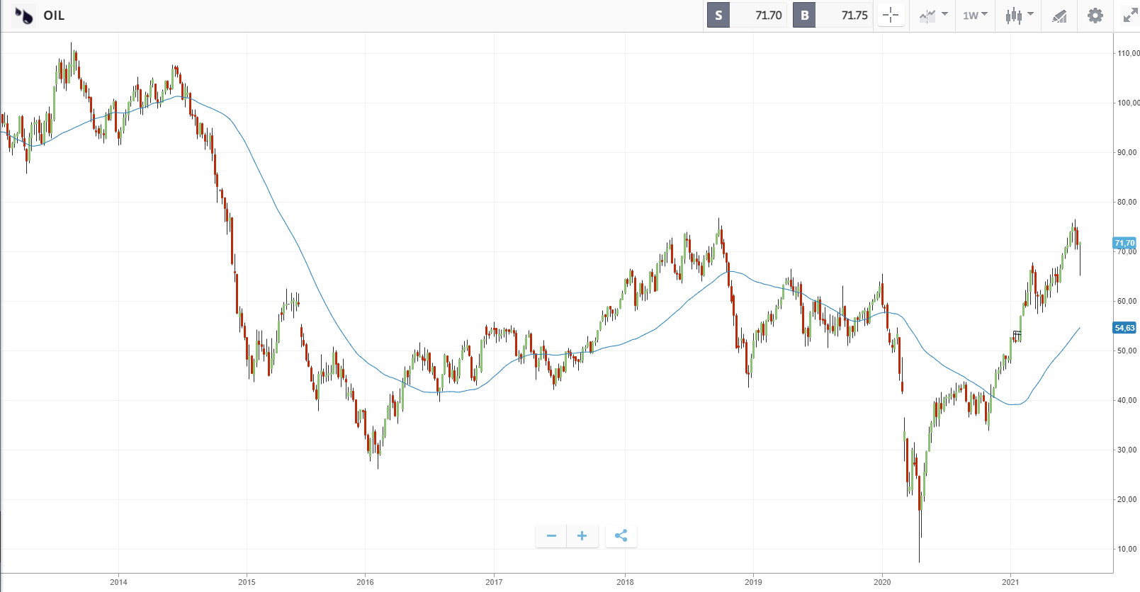Click the 2020 label on time axis
1140x592 pixels.
[882, 582]
